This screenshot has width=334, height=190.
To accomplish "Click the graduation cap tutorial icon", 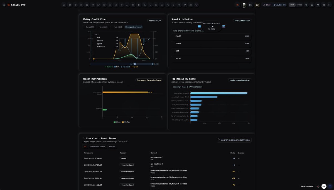I will [x=318, y=5].
